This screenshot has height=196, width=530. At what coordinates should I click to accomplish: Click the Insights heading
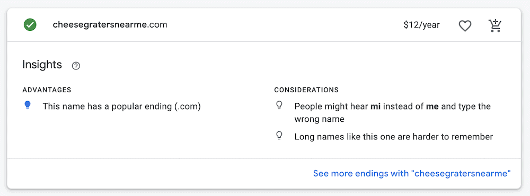point(42,65)
